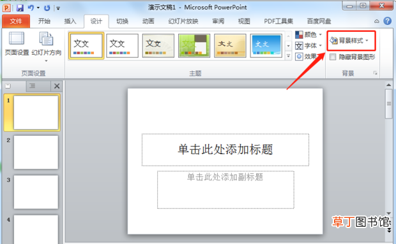Switch to the outline pane tab

tap(33, 86)
